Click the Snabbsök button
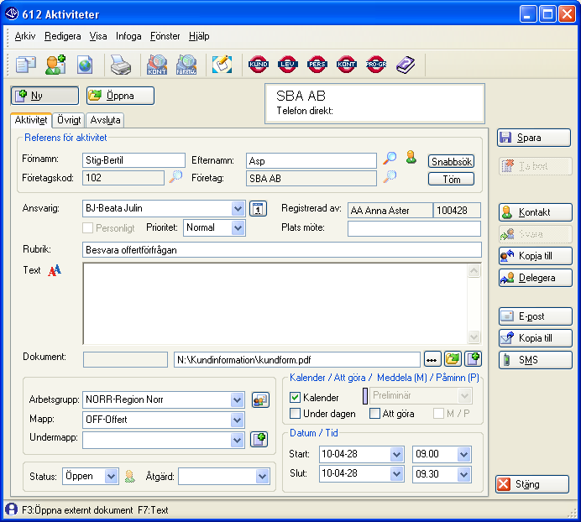 452,162
